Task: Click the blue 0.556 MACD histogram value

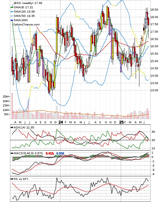Action: click(60, 153)
